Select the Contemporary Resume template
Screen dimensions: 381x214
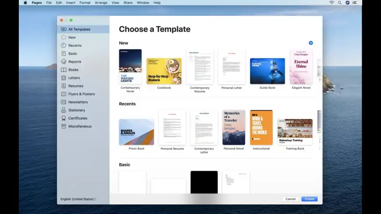[x=200, y=67]
